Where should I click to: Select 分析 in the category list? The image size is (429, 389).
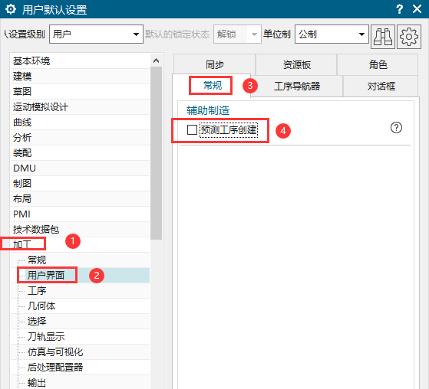click(80, 137)
